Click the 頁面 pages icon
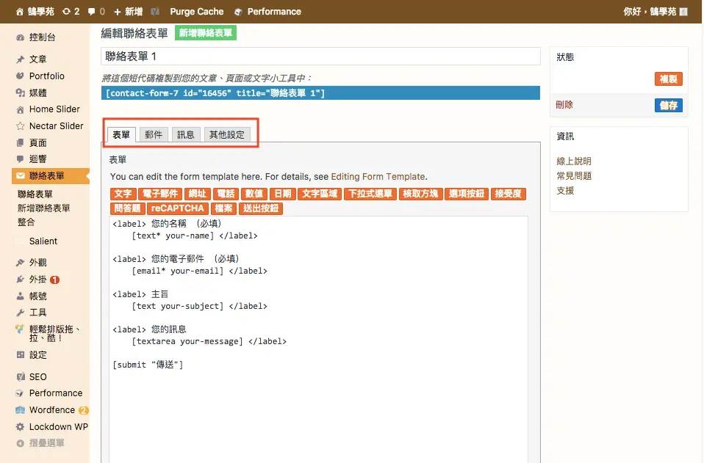704x463 pixels. (20, 143)
